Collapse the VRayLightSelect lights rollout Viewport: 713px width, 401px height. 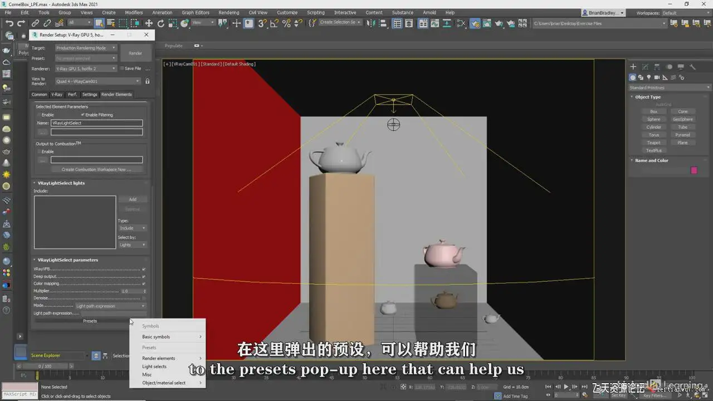[x=61, y=183]
